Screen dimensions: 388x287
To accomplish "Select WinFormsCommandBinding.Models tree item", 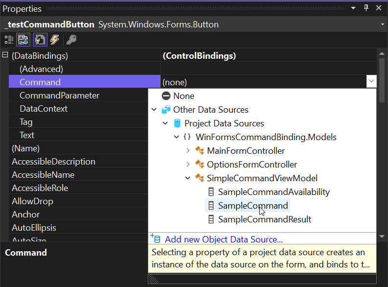I will click(x=266, y=137).
